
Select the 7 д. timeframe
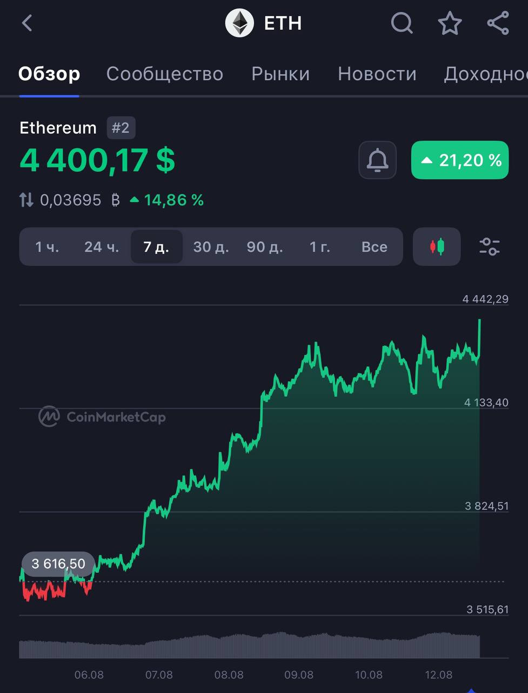156,247
